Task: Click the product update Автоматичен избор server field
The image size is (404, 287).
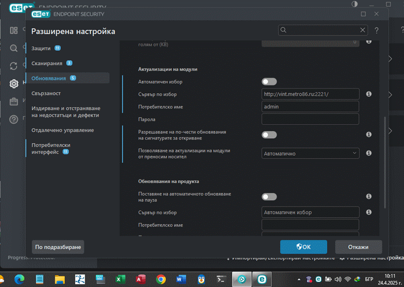Action: [310, 212]
